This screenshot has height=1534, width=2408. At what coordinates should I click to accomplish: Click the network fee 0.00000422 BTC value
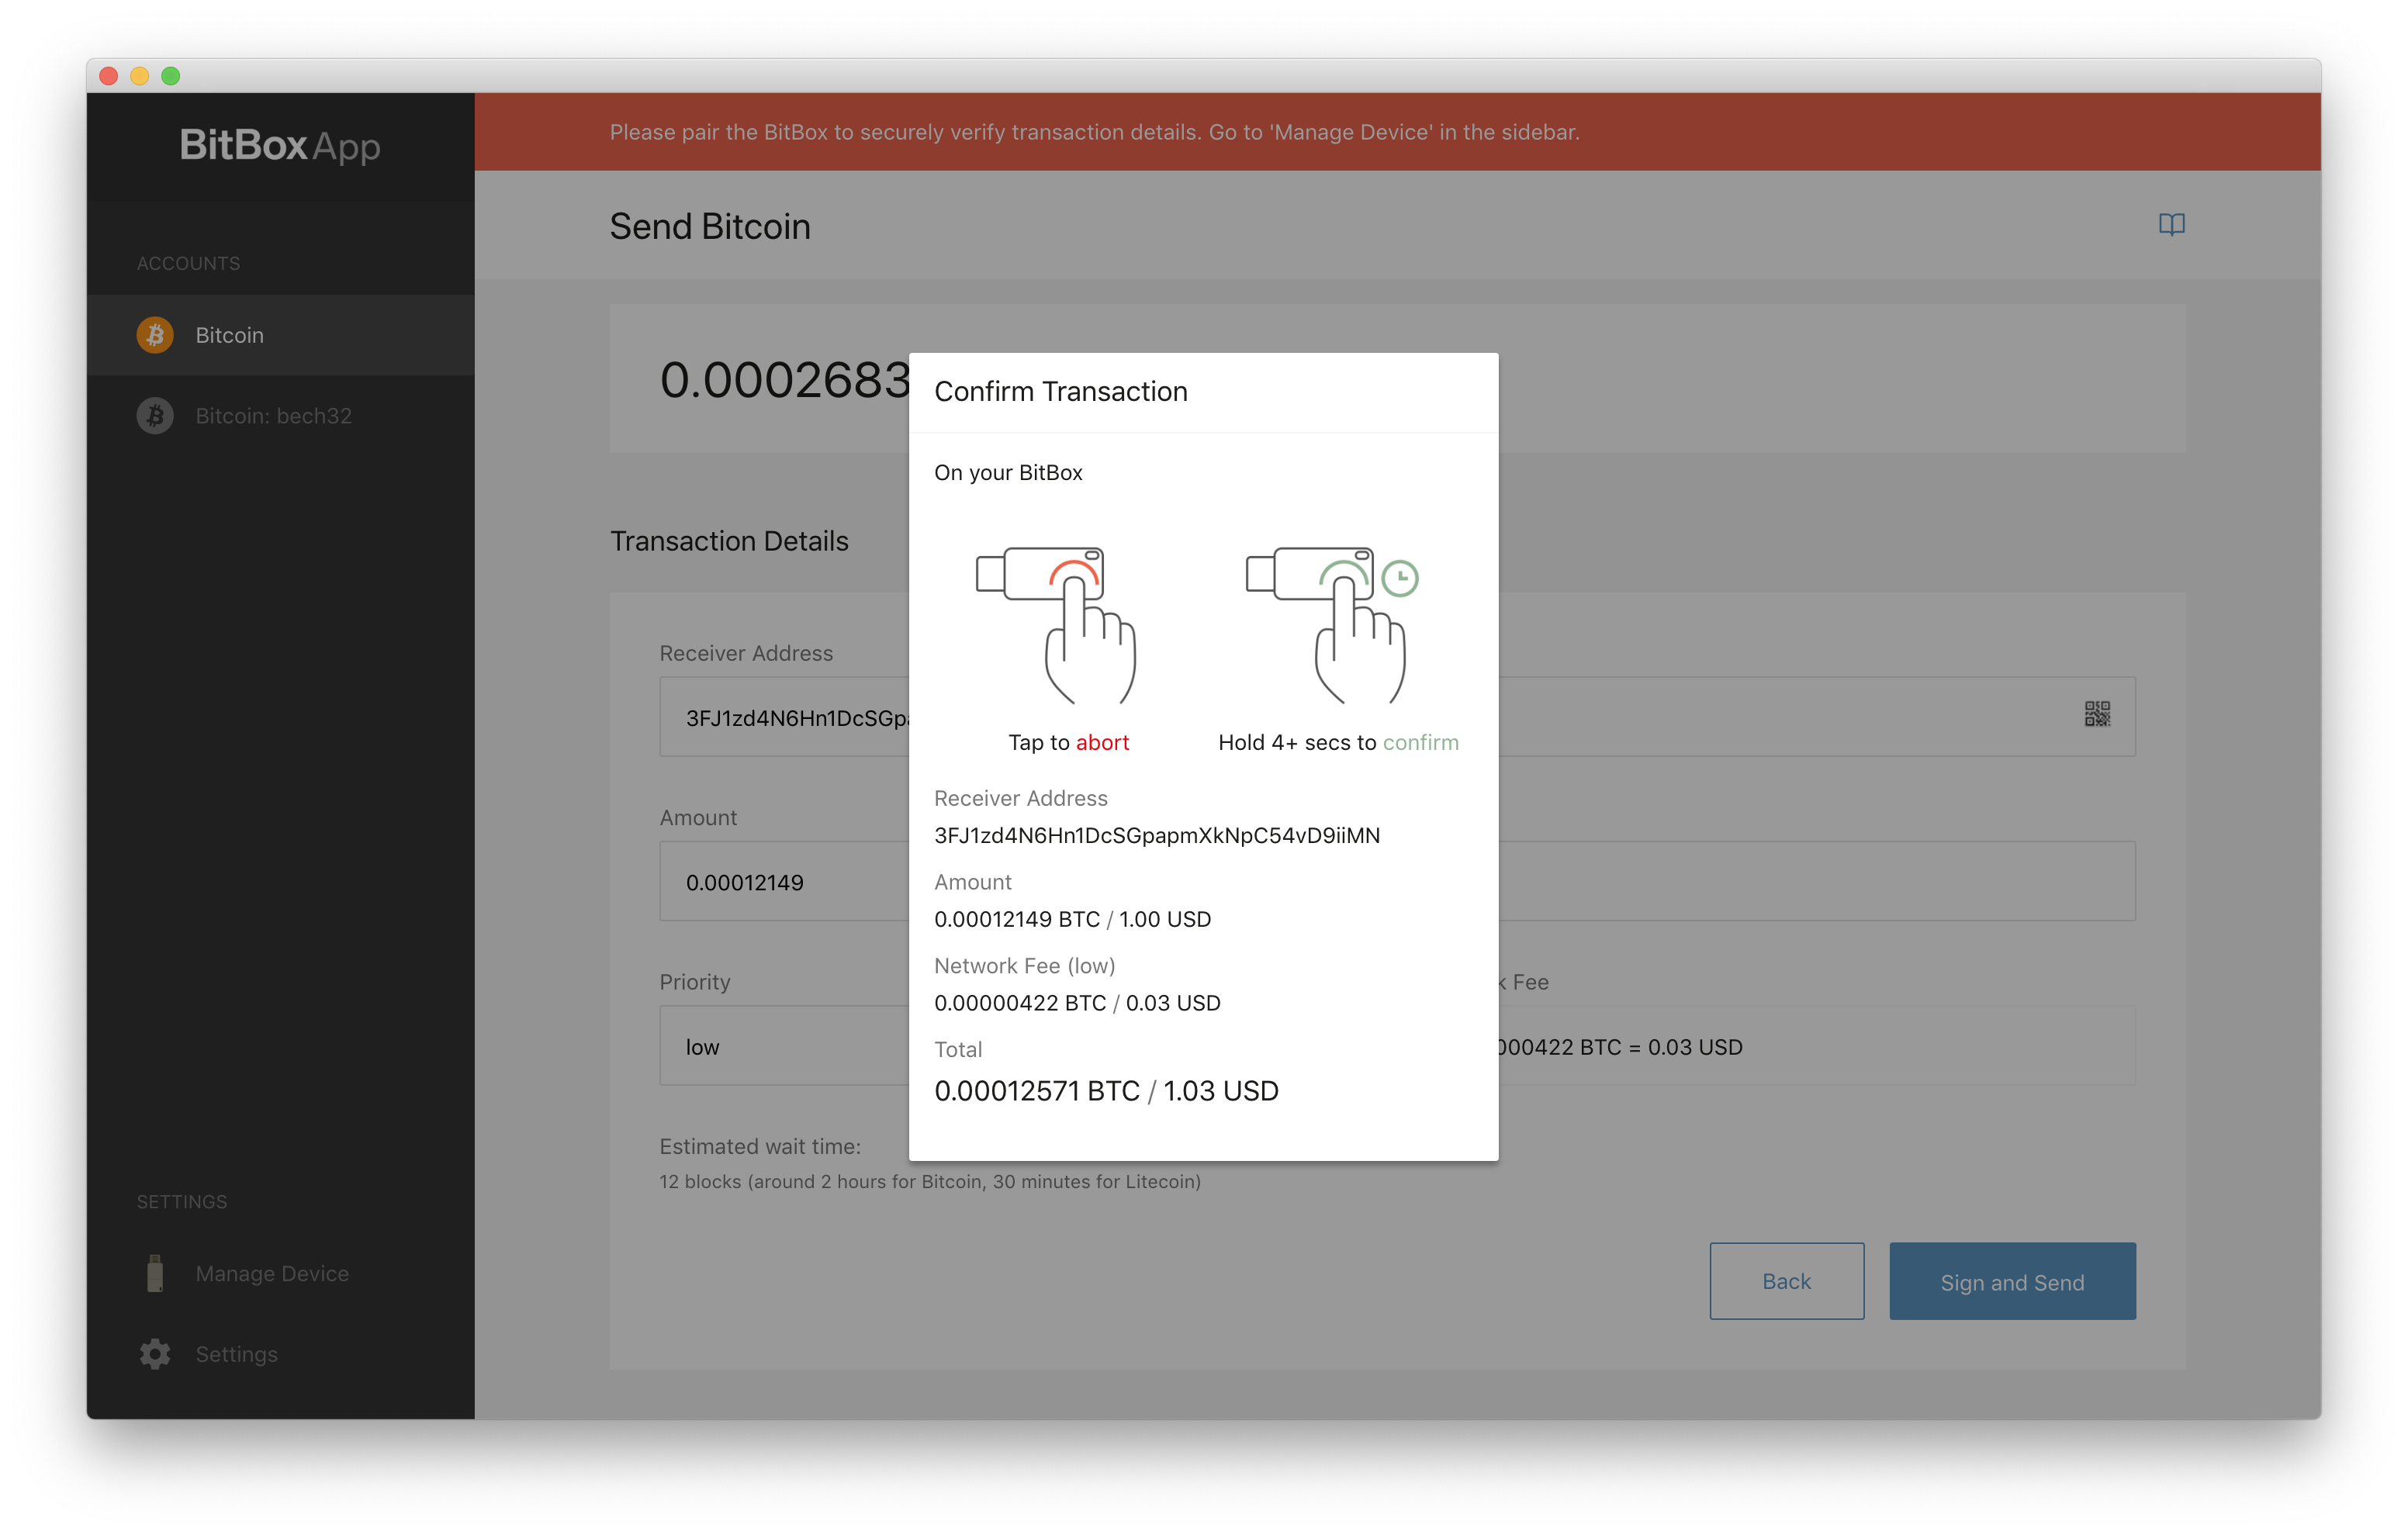(x=1077, y=1003)
